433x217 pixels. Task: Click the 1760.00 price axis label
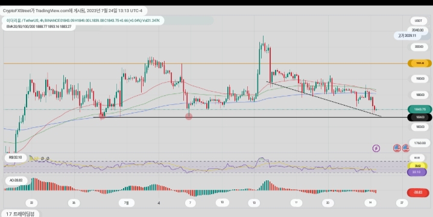tap(420, 143)
